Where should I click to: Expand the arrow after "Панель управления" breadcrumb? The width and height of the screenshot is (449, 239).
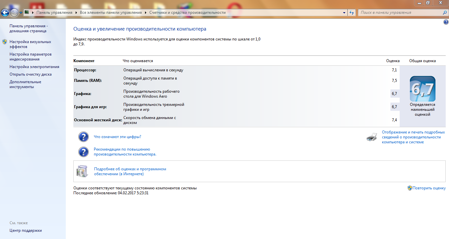(76, 12)
